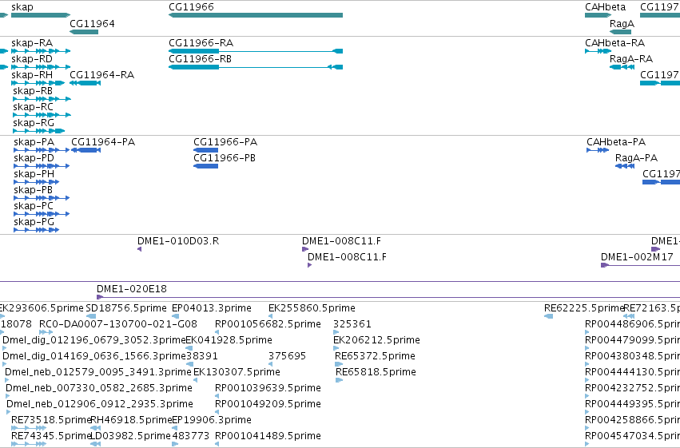
Task: Click the 483773 feature
Action: pyautogui.click(x=175, y=444)
